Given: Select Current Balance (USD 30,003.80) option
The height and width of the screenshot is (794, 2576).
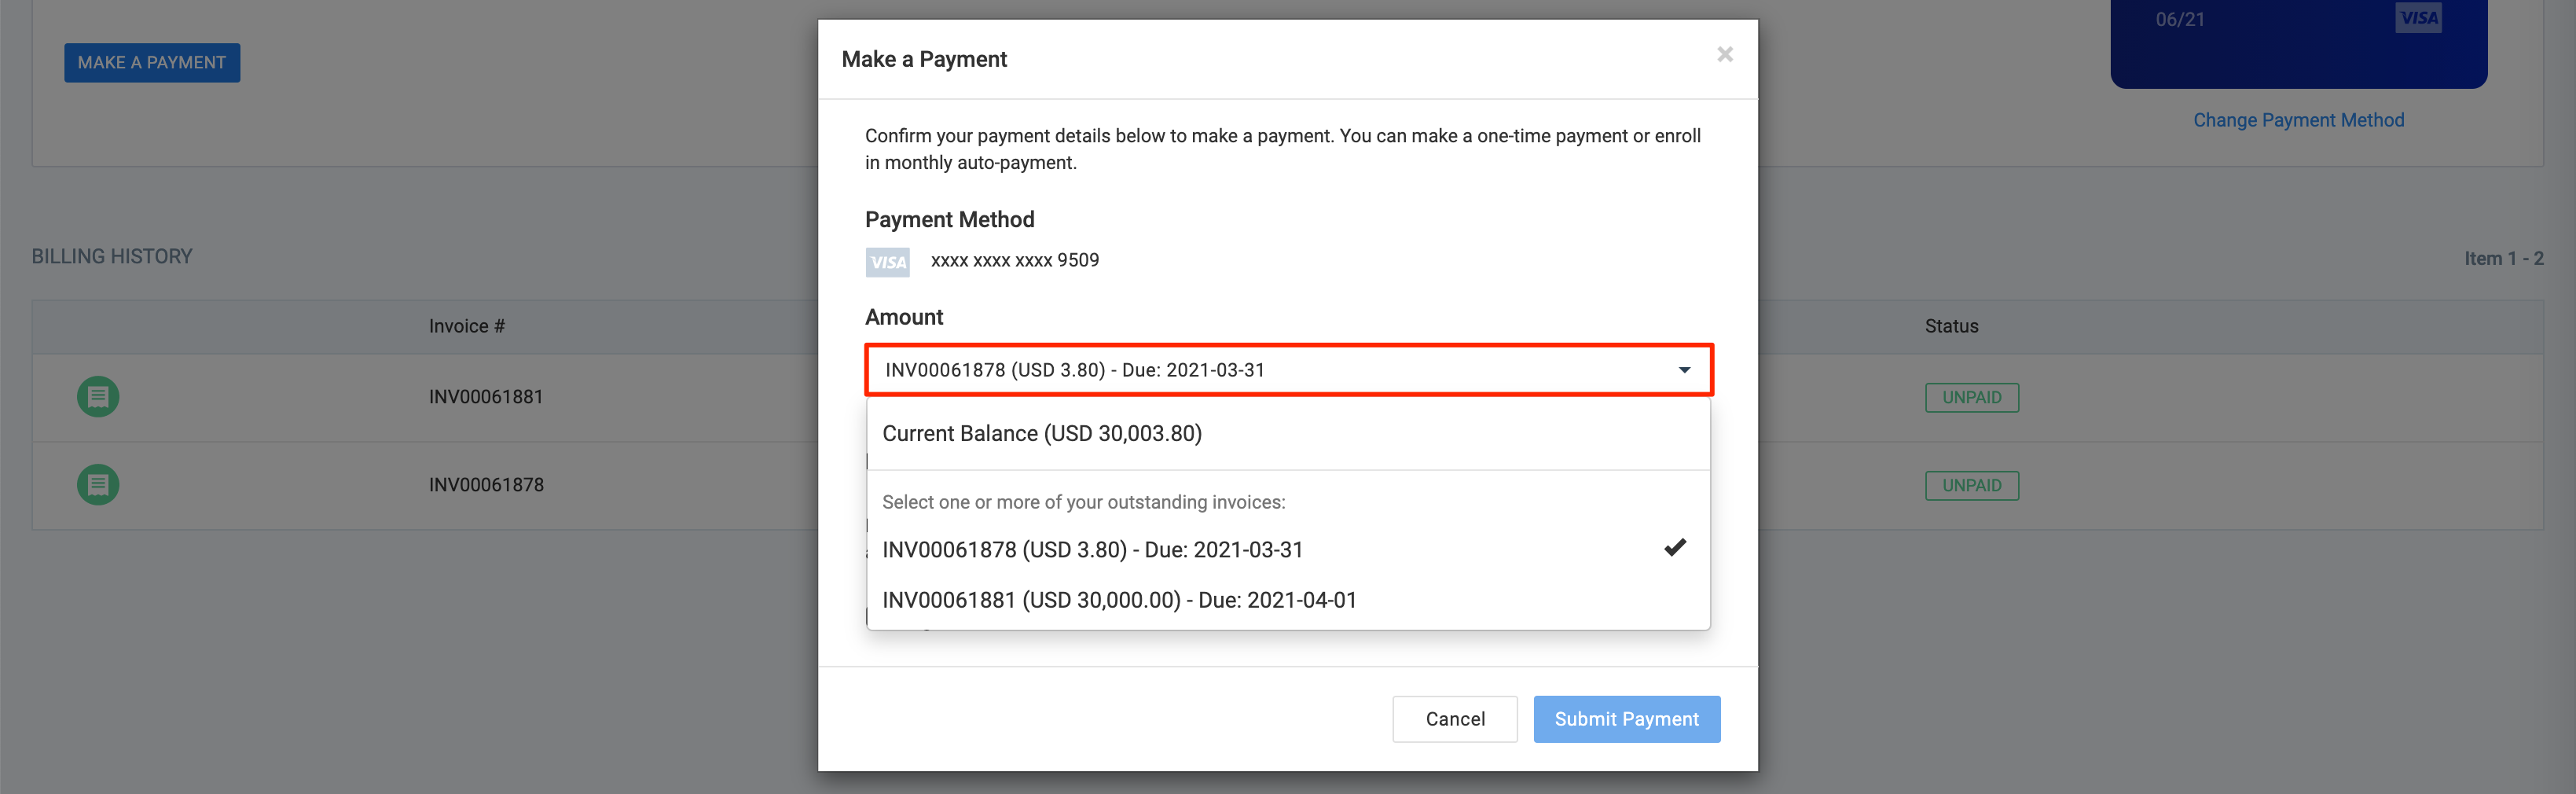Looking at the screenshot, I should [x=1288, y=433].
